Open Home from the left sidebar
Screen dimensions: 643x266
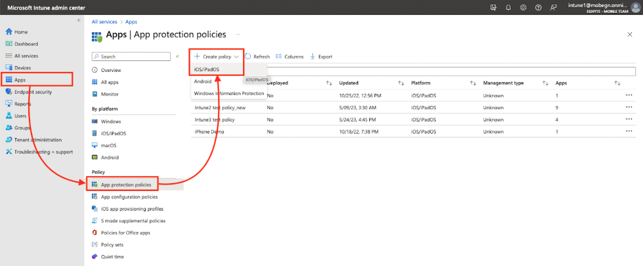tap(21, 32)
